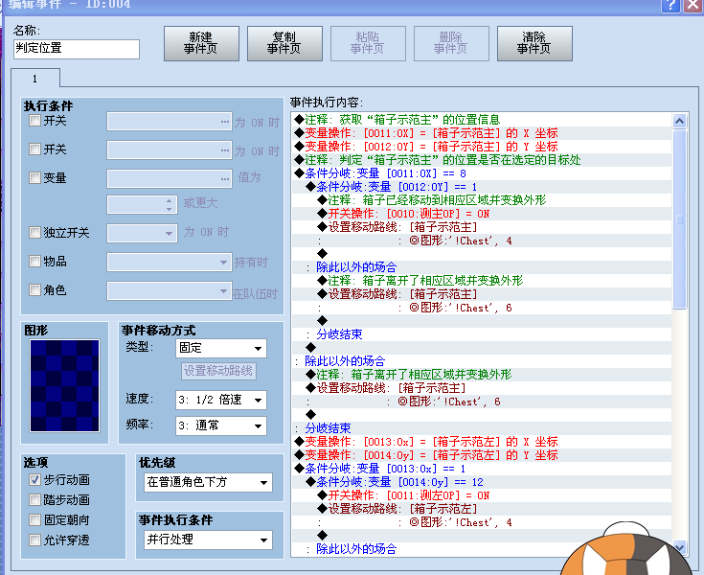Select 条件分歧 变量 [0011:OX] == 8 line

482,173
